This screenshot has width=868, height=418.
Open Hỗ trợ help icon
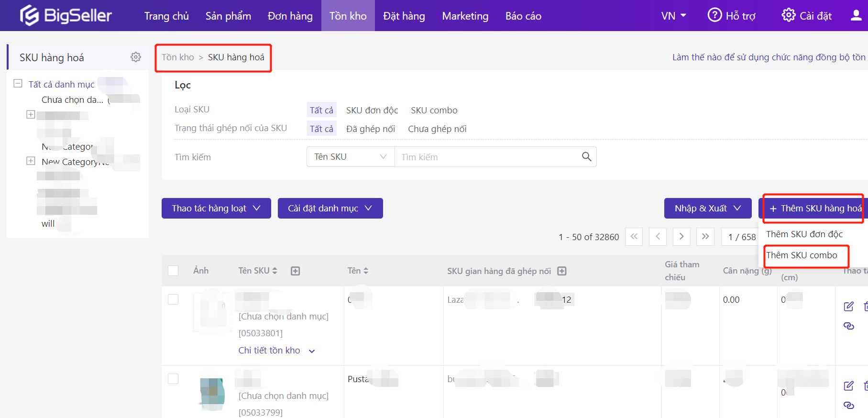[x=714, y=15]
